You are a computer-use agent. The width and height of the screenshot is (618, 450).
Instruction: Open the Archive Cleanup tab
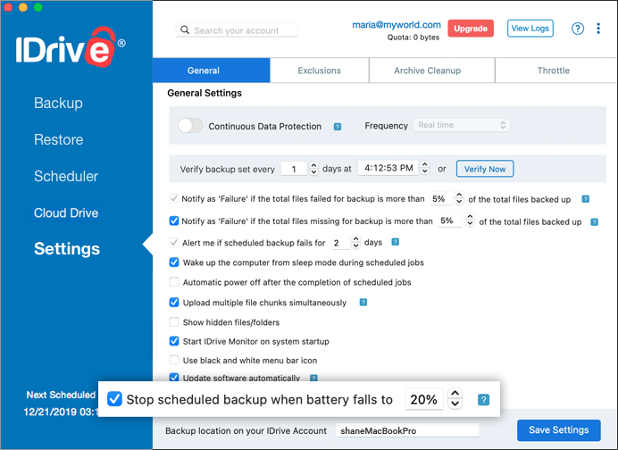coord(431,71)
